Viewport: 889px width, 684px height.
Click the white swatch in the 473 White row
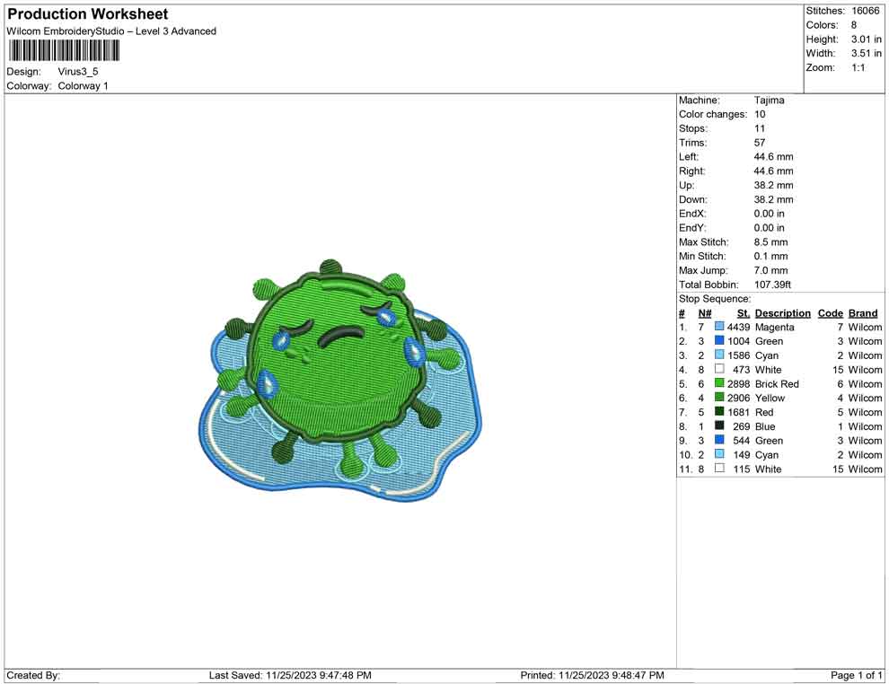(719, 369)
